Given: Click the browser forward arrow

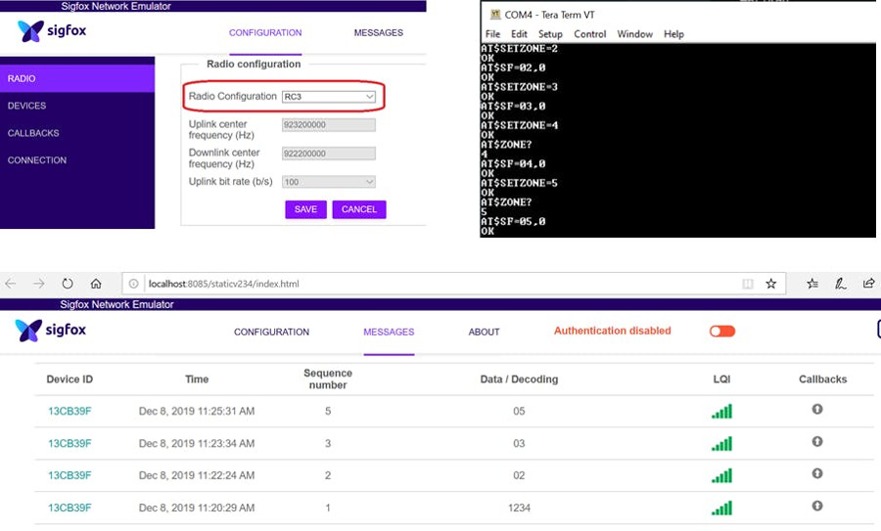Looking at the screenshot, I should (39, 284).
